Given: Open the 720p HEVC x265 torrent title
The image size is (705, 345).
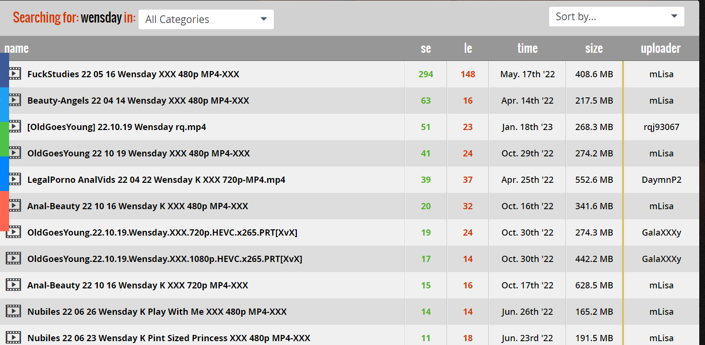Looking at the screenshot, I should tap(162, 233).
